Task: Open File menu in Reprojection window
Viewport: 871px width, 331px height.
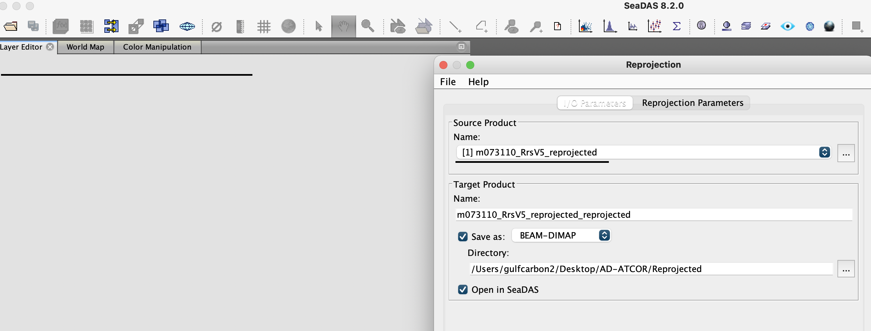Action: (448, 82)
